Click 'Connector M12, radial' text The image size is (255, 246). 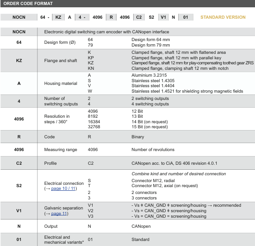(153, 181)
